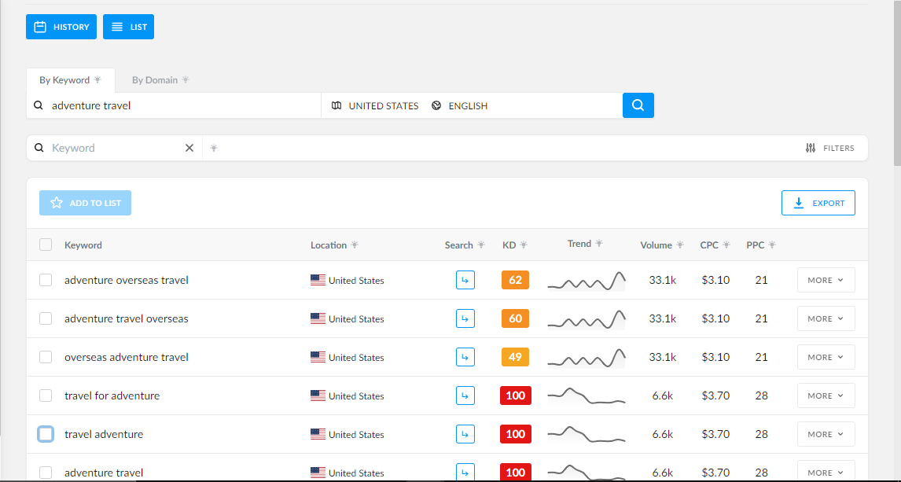Click the calendar icon on History button
The width and height of the screenshot is (901, 482).
(x=40, y=27)
